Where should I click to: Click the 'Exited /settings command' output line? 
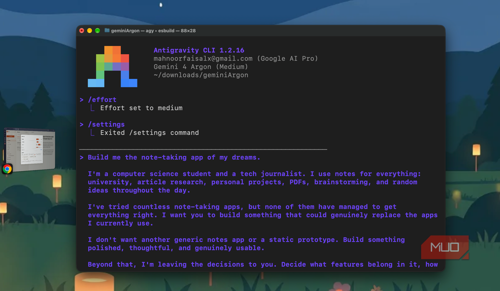point(149,133)
